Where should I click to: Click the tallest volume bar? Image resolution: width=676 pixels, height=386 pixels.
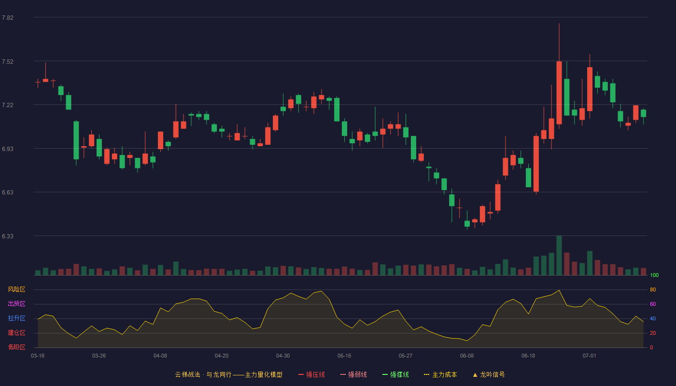[x=559, y=255]
